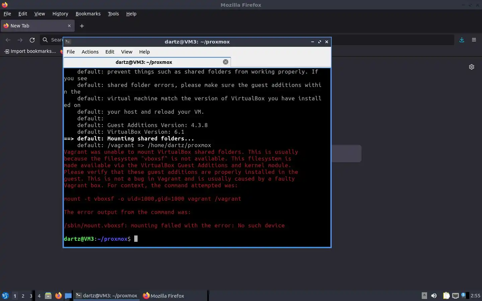Screen dimensions: 482x301
Task: Open the new tab personalize gear icon
Action: tap(472, 67)
